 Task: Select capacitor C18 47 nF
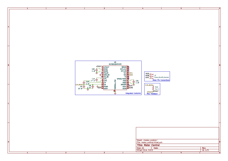coord(97,79)
